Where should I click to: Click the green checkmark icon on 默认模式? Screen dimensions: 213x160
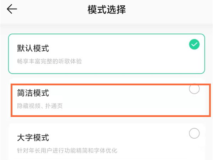[x=194, y=44]
